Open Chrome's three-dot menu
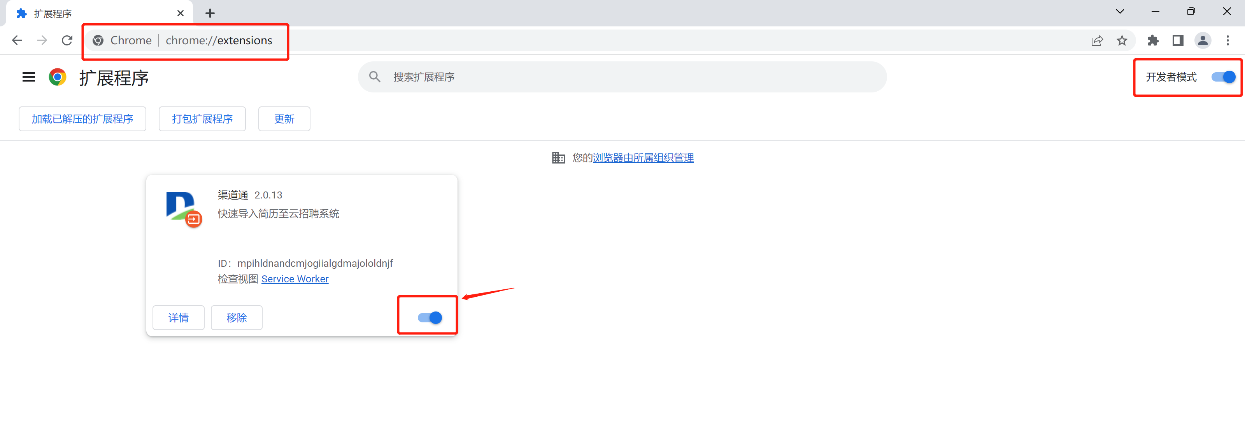The width and height of the screenshot is (1245, 428). pos(1227,40)
